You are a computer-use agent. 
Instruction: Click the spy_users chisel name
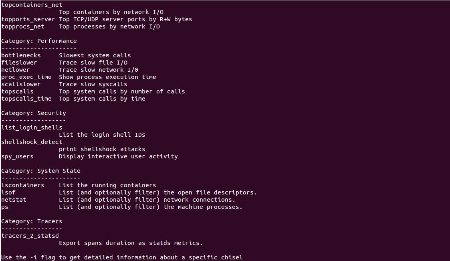pyautogui.click(x=17, y=156)
